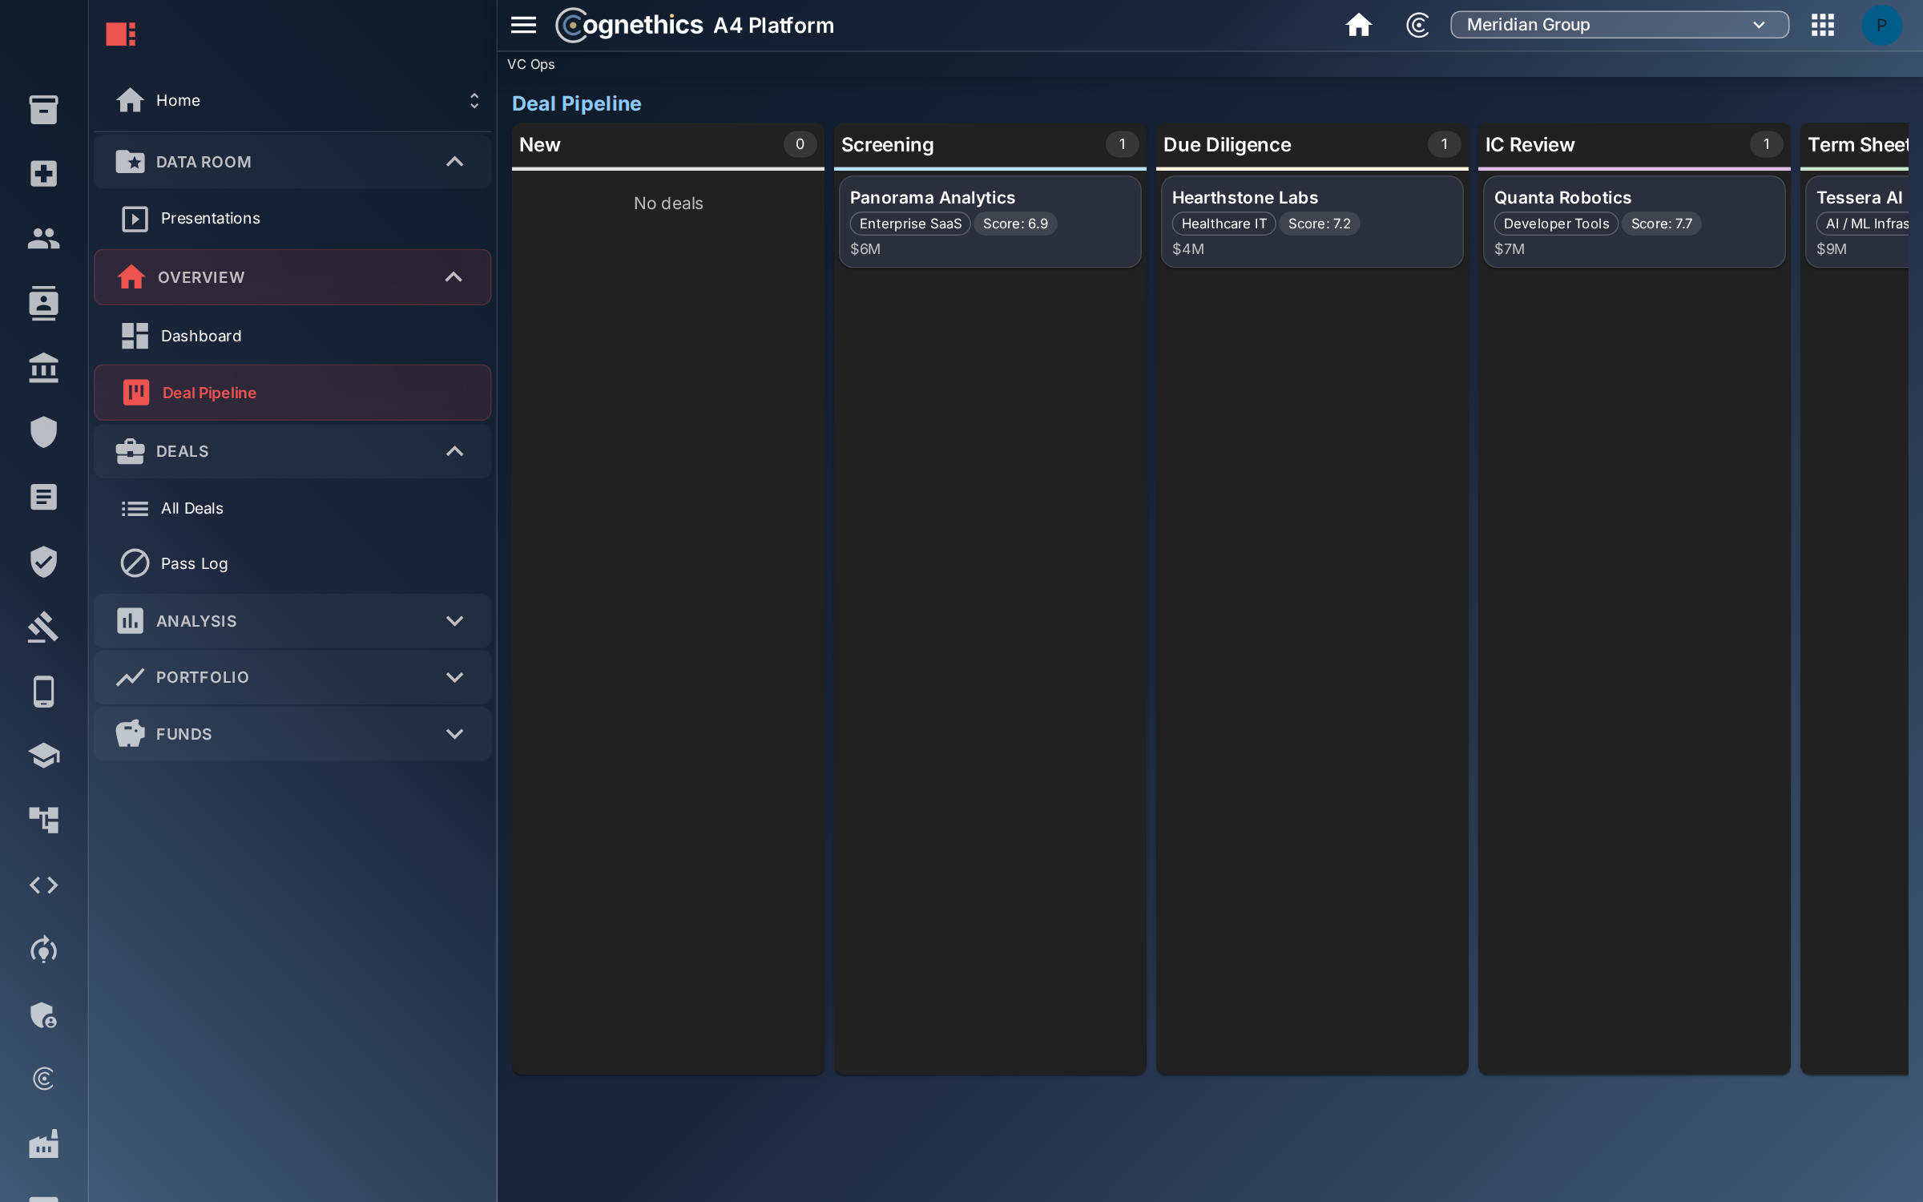Screen dimensions: 1923x1202
Task: Open the Dashboard menu item
Action: pyautogui.click(x=292, y=336)
